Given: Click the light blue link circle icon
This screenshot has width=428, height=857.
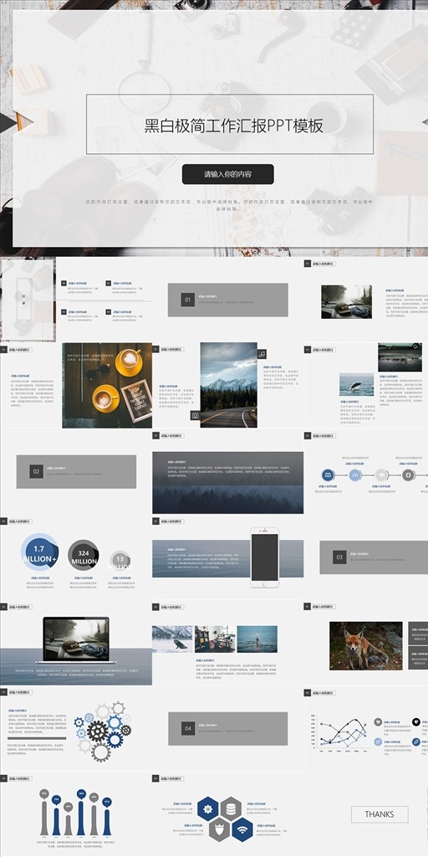Looking at the screenshot, I should [378, 742].
